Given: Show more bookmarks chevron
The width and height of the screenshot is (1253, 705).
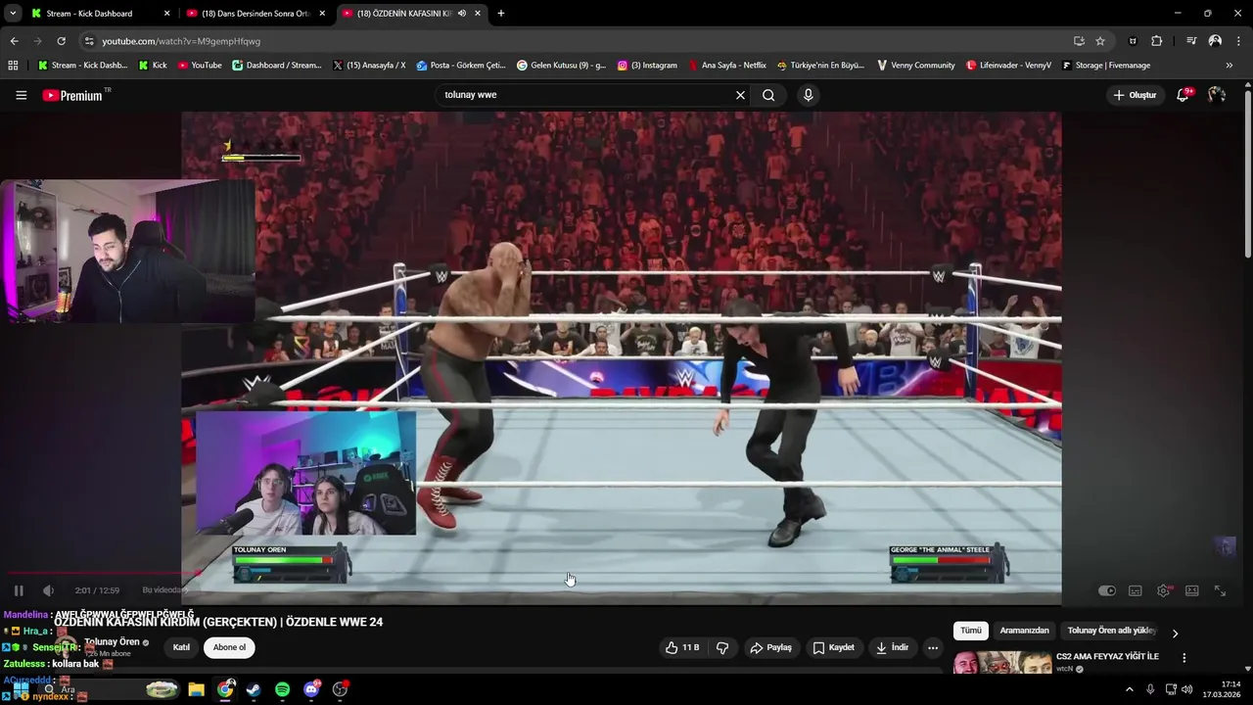Looking at the screenshot, I should tap(1230, 66).
